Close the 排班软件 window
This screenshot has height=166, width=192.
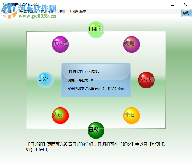[x=185, y=4]
